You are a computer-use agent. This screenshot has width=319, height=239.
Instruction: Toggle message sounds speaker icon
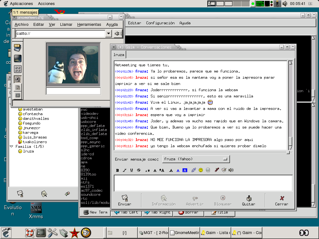click(231, 170)
